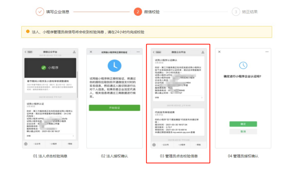Click back arrow in screenshot 01 header
Screen dimensions: 300x174
point(25,52)
